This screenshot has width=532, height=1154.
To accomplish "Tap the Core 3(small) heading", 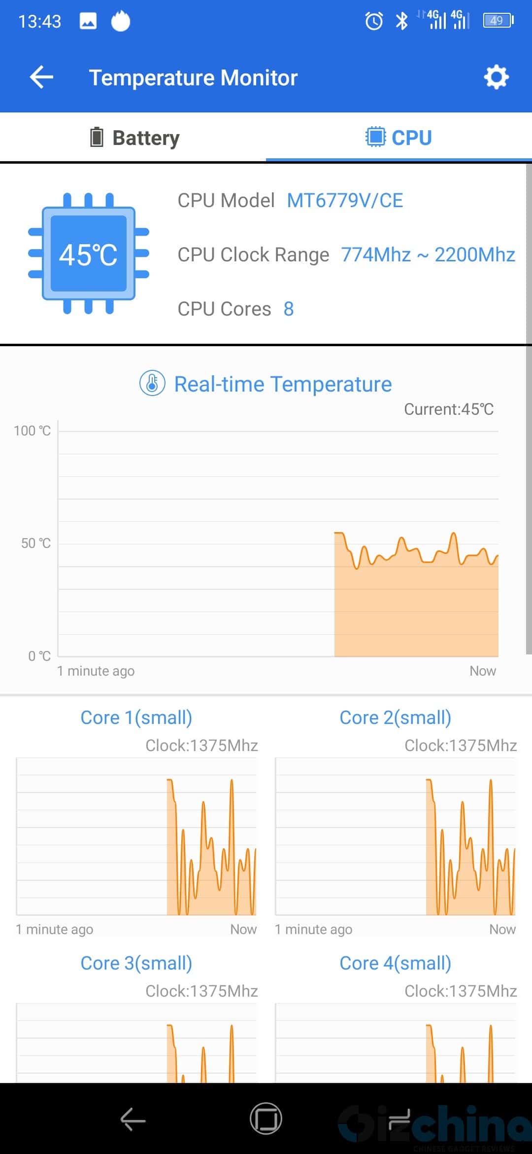I will tap(136, 963).
